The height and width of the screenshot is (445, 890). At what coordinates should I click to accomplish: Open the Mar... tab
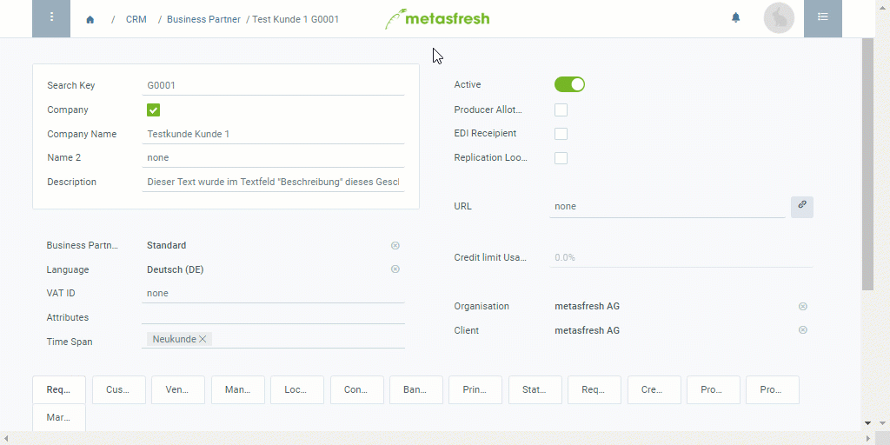[59, 418]
